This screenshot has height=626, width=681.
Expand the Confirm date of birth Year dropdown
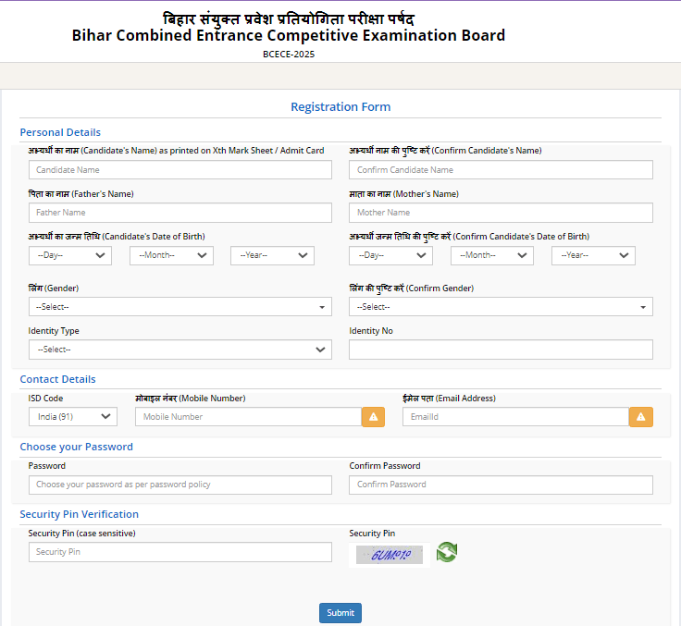coord(593,255)
